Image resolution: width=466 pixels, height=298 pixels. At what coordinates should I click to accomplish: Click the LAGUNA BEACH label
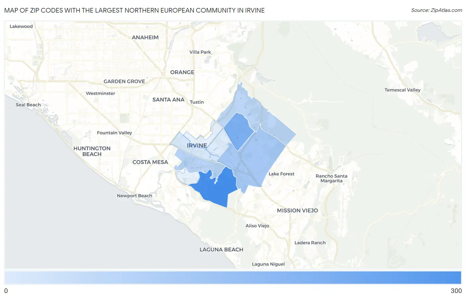tap(221, 250)
